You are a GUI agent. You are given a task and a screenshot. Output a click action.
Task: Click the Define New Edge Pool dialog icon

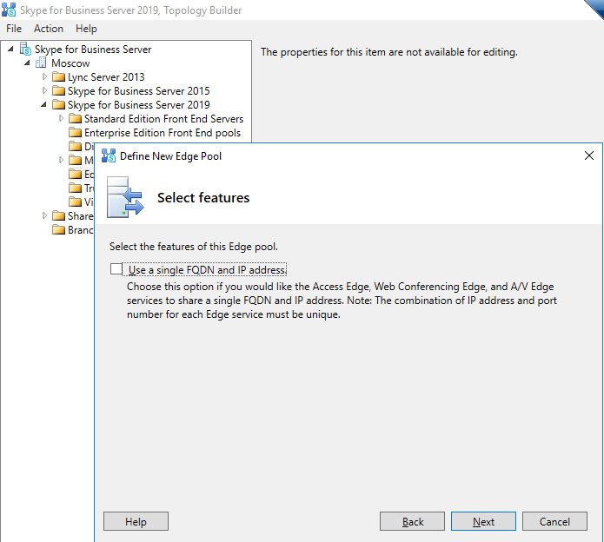pos(109,155)
